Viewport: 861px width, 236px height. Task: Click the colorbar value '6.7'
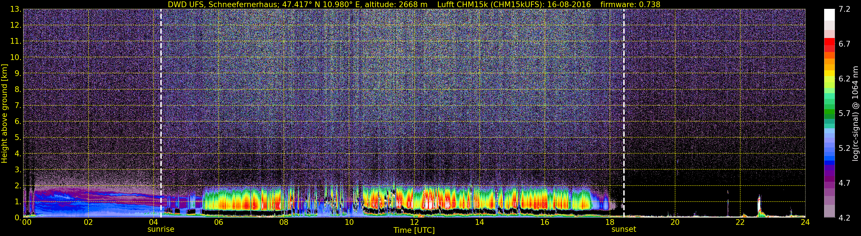(x=844, y=44)
